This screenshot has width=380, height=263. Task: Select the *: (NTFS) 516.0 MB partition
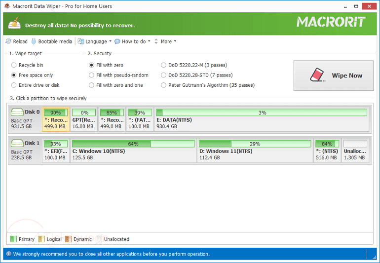[x=327, y=150]
